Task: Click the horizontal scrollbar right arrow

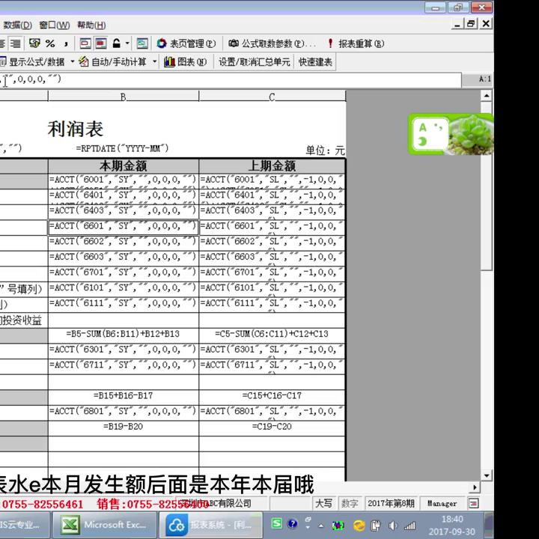Action: point(475,487)
